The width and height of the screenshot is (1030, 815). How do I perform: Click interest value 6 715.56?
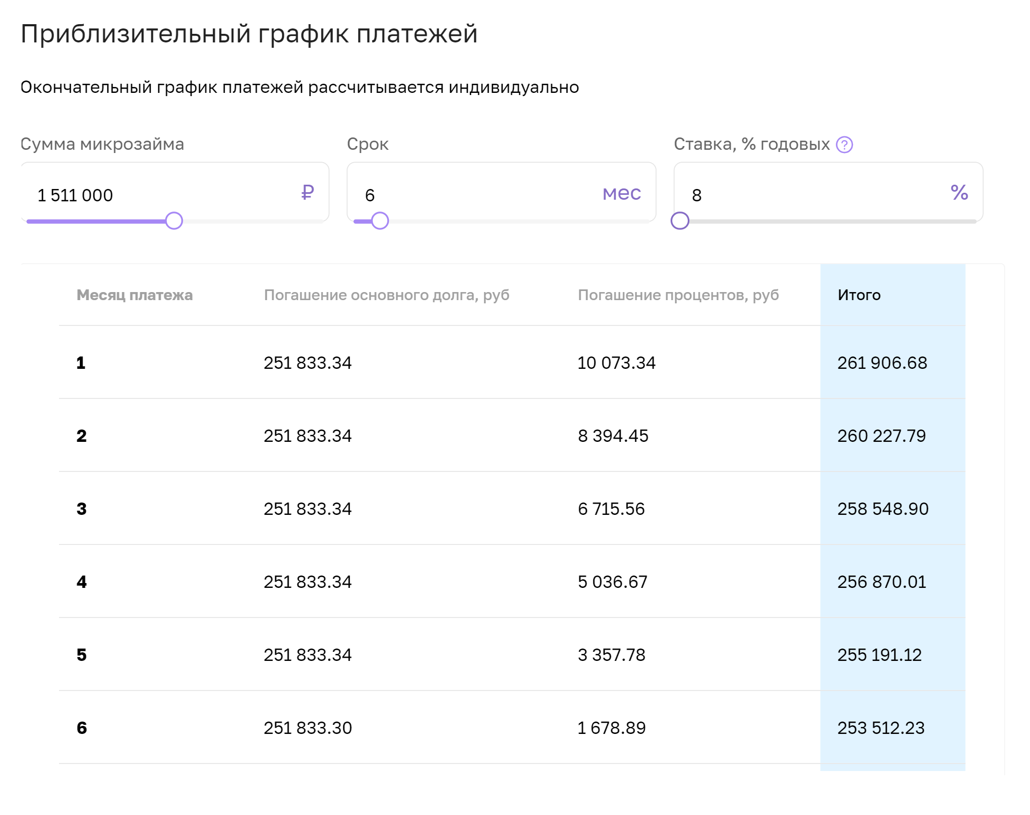tap(611, 509)
